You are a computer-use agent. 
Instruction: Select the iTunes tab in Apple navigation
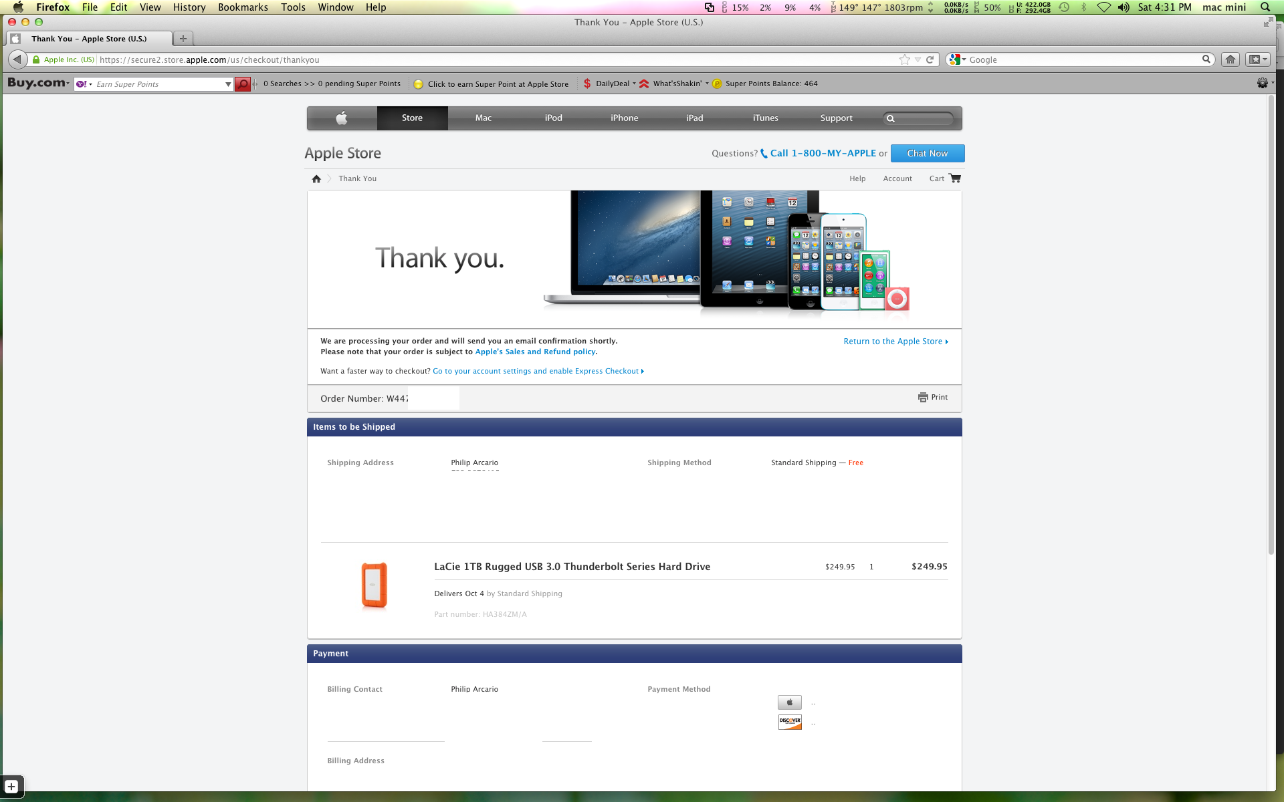coord(766,118)
